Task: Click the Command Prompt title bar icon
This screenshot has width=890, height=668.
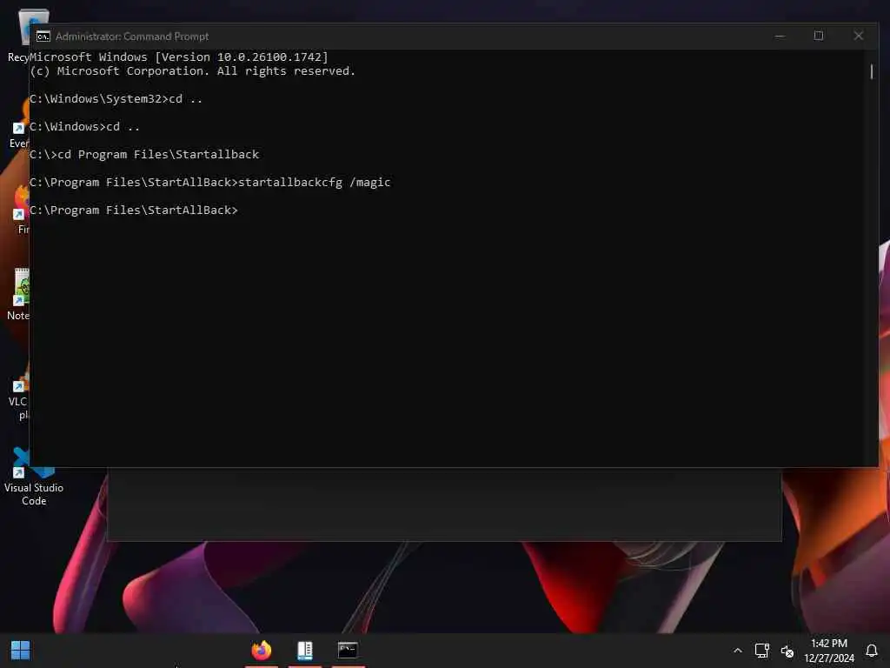Action: point(43,37)
